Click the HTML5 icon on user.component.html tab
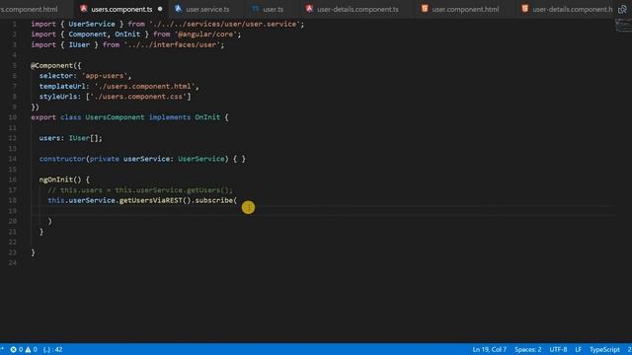This screenshot has height=355, width=632. coord(425,9)
